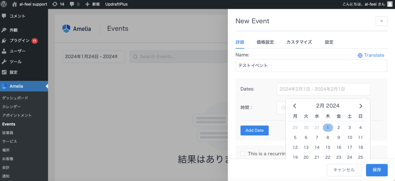Go to the previous month in calendar
The height and width of the screenshot is (181, 395).
pos(295,106)
